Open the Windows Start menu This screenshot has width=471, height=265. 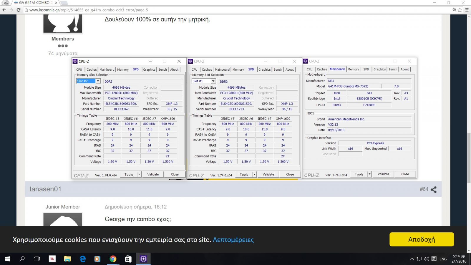[x=7, y=259]
